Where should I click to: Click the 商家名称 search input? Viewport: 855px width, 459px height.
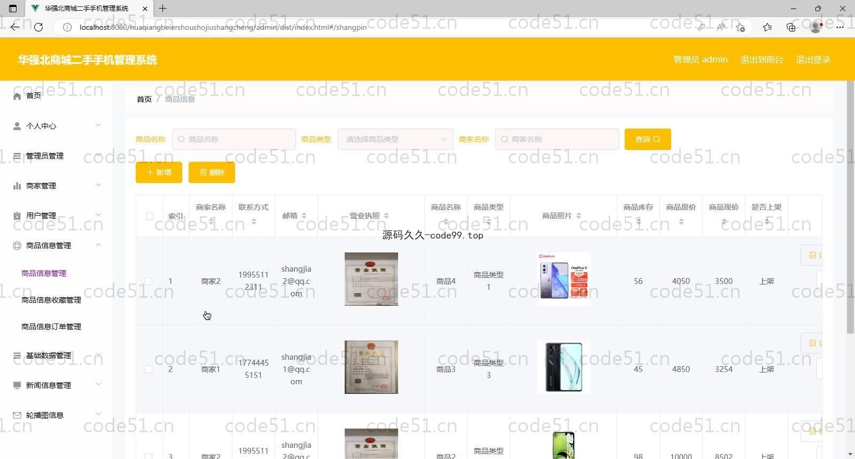[557, 139]
